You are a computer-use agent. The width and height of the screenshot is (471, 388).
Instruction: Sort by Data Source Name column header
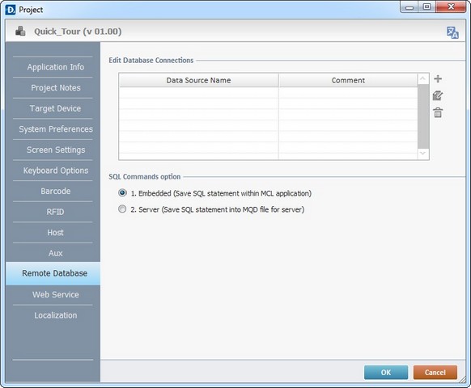point(198,80)
